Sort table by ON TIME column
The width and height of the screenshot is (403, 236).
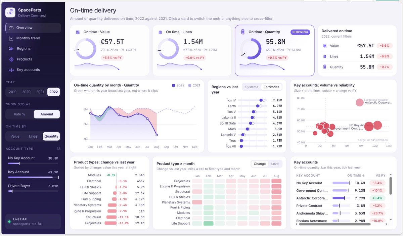(x=356, y=176)
